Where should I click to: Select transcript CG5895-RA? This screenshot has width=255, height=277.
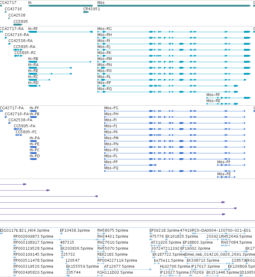coord(18,50)
